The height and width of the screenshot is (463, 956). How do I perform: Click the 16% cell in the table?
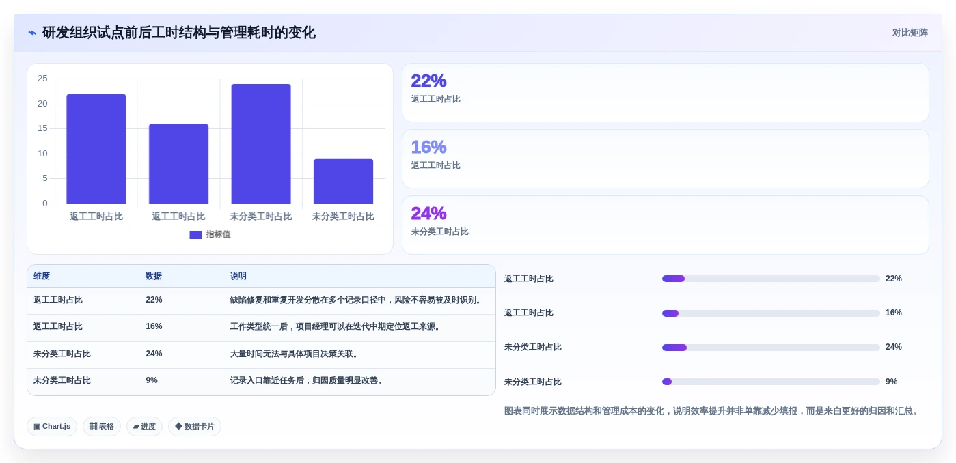154,327
